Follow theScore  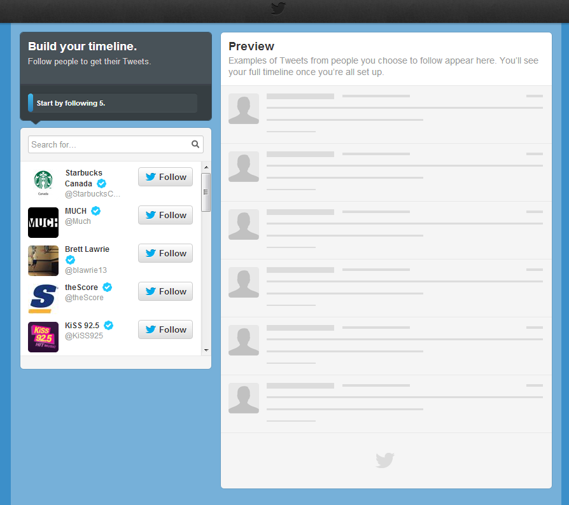(x=165, y=291)
